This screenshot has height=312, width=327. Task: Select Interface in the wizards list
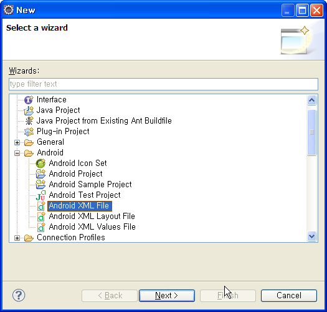[x=52, y=100]
